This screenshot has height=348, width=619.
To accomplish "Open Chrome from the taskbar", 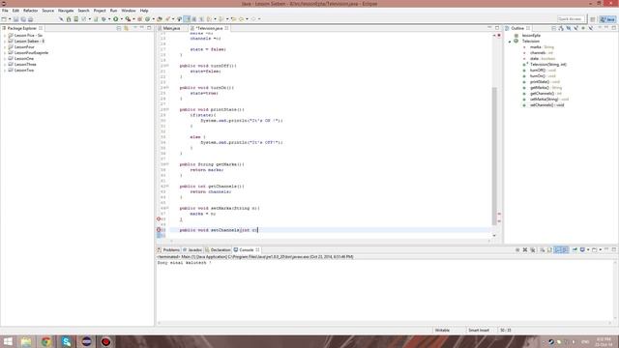I will click(46, 341).
